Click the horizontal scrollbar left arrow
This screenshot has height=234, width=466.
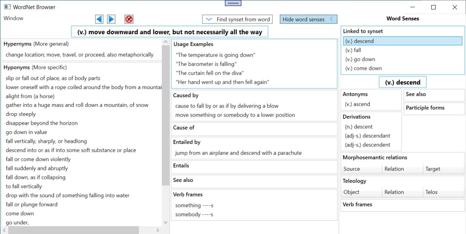pyautogui.click(x=4, y=230)
